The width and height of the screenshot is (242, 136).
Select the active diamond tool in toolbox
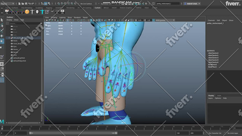click(x=2, y=41)
